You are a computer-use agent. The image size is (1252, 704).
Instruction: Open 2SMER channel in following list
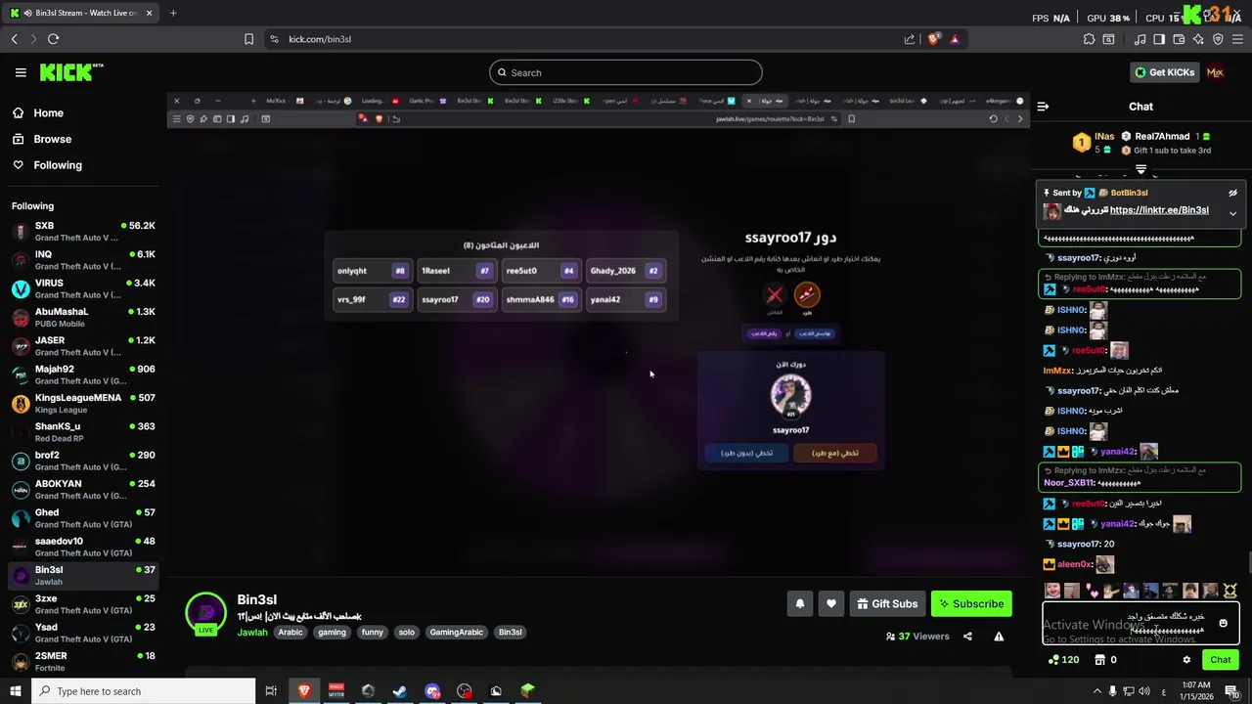click(x=82, y=662)
